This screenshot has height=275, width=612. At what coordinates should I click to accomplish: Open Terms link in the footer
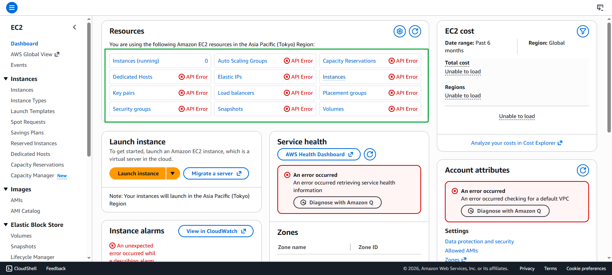coord(550,269)
